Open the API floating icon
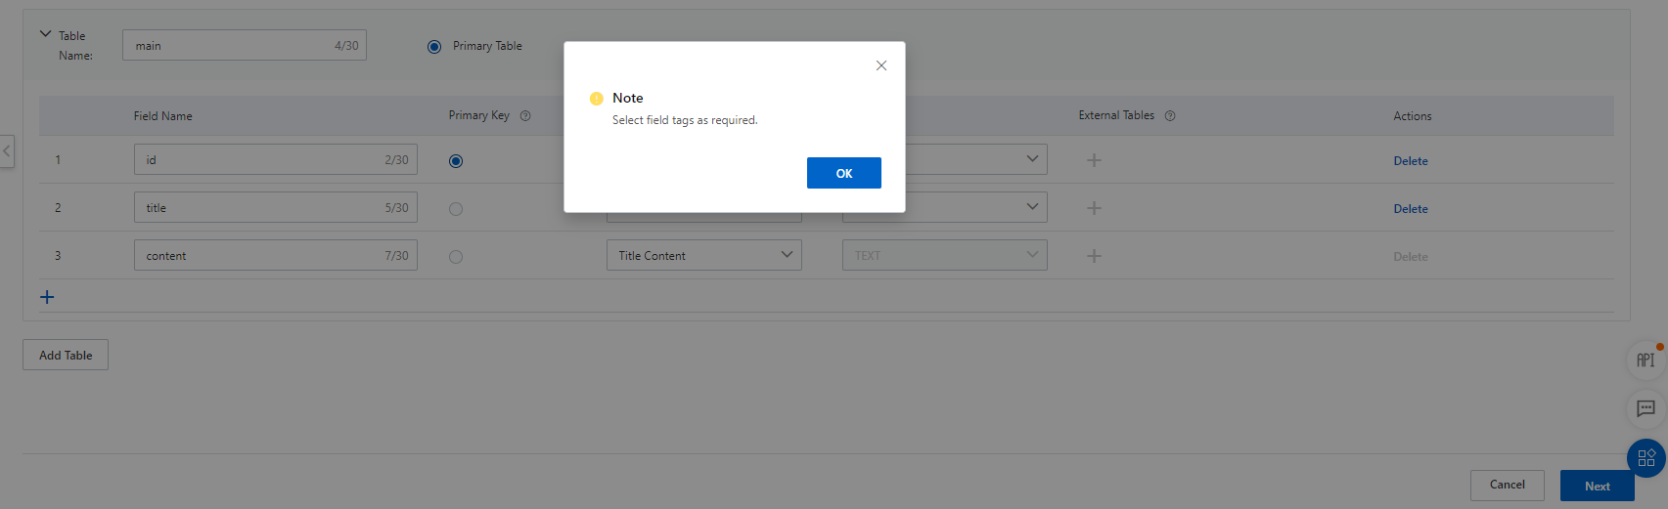1668x509 pixels. click(1645, 360)
